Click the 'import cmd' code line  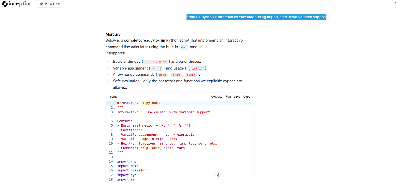[x=127, y=161]
